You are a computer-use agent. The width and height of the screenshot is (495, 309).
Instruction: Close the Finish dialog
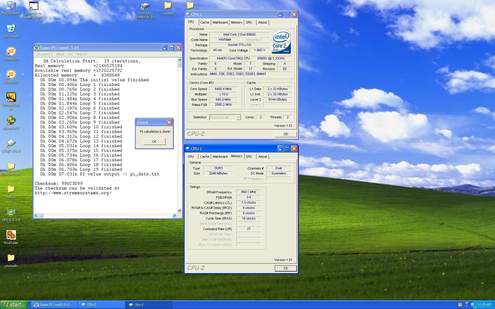point(169,122)
